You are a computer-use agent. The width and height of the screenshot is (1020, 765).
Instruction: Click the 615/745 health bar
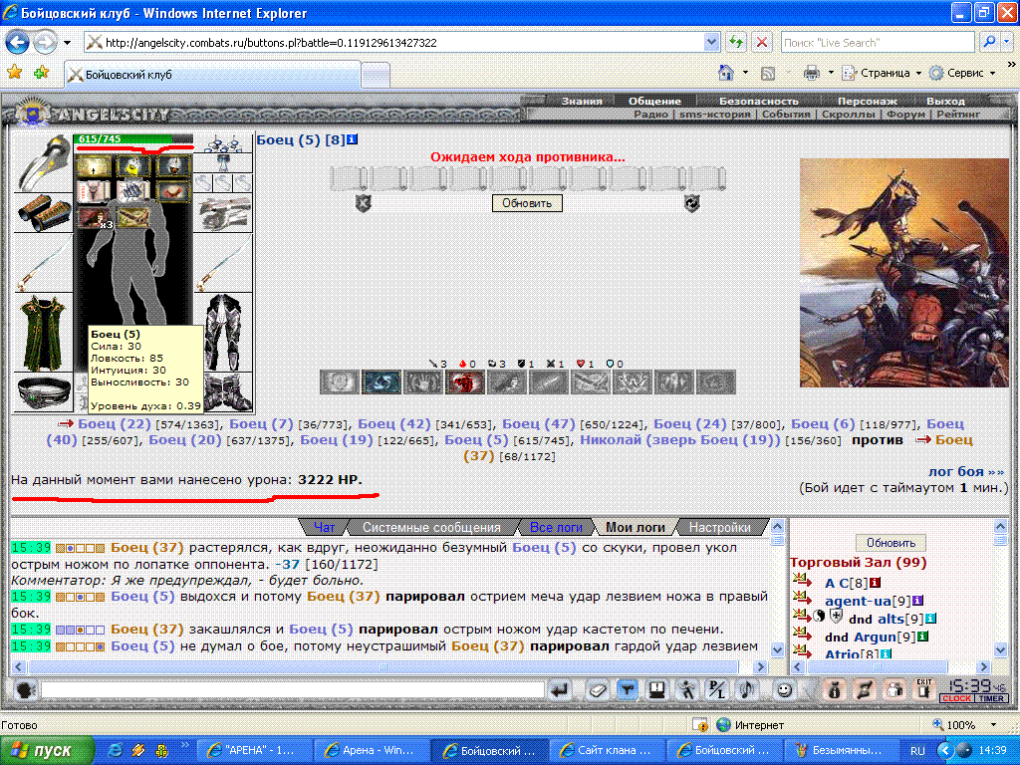pos(134,139)
